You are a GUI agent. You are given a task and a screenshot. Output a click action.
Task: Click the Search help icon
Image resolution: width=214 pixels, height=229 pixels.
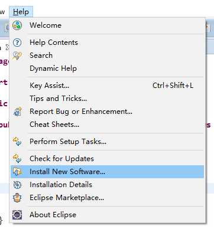coord(17,55)
